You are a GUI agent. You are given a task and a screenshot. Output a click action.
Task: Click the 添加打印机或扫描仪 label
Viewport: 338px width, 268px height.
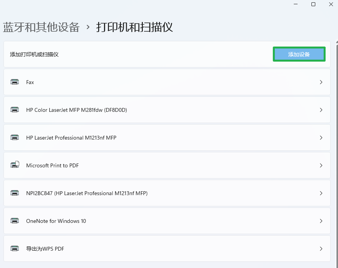pyautogui.click(x=34, y=54)
